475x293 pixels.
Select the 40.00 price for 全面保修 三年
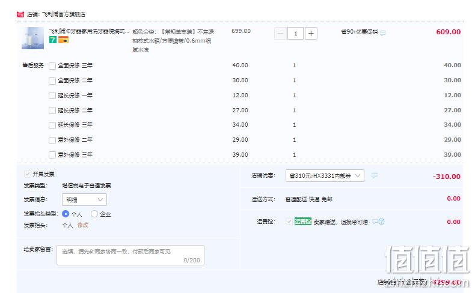[x=241, y=65]
